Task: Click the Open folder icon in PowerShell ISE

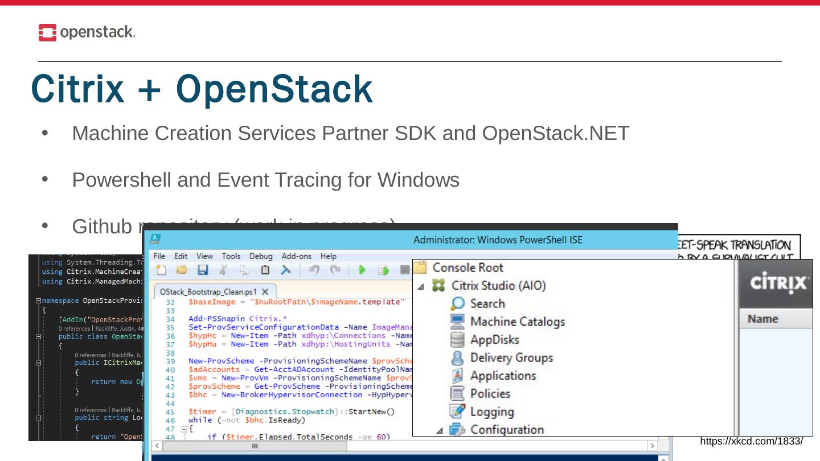Action: [x=182, y=270]
